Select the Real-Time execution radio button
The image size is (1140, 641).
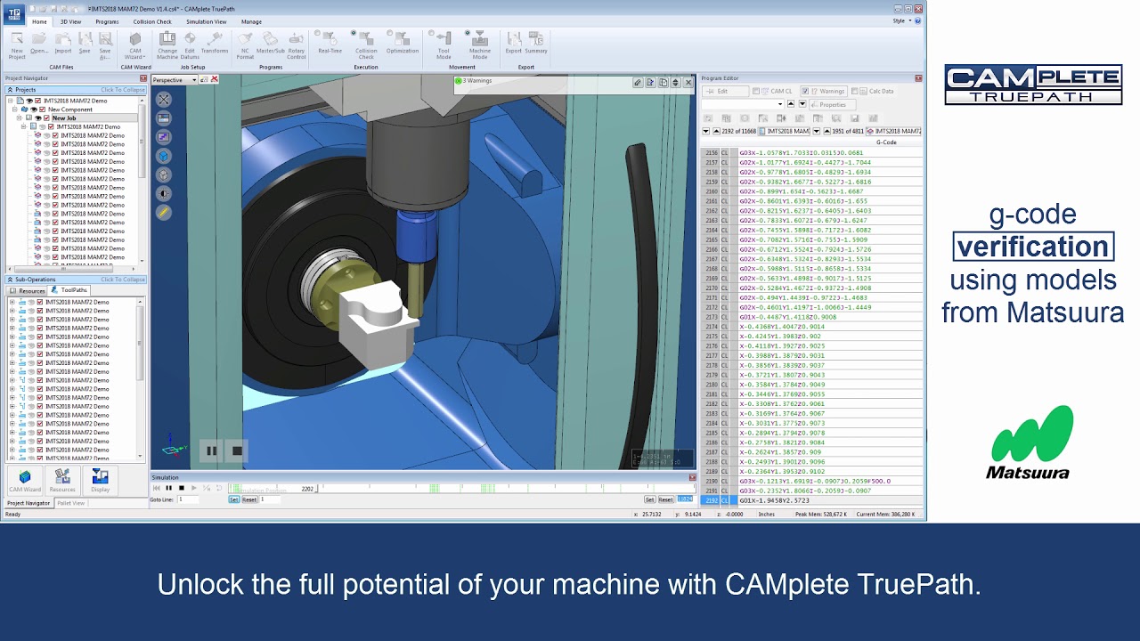point(317,33)
